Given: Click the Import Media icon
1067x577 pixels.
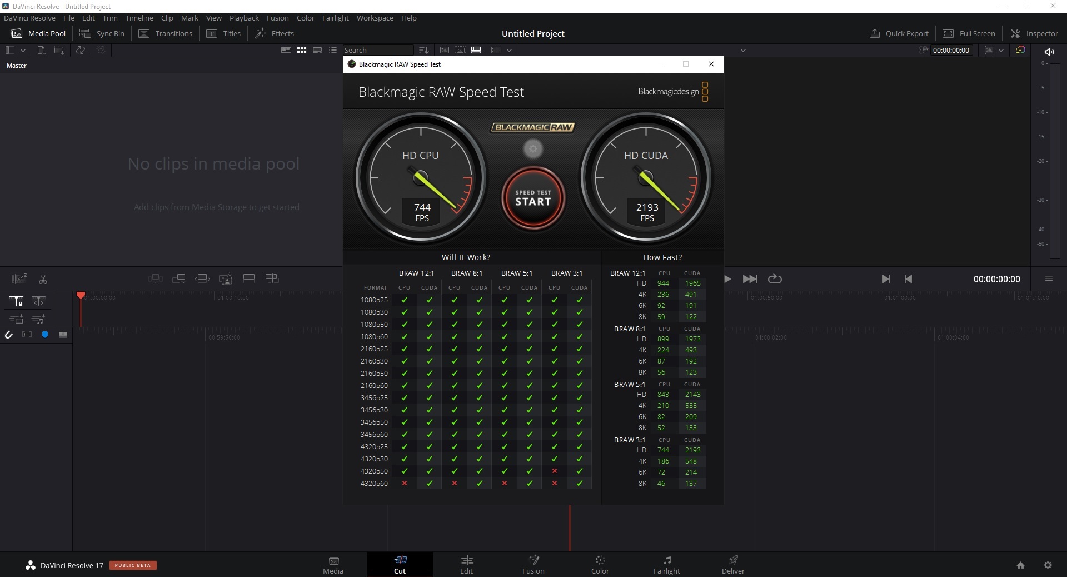Looking at the screenshot, I should pyautogui.click(x=41, y=50).
